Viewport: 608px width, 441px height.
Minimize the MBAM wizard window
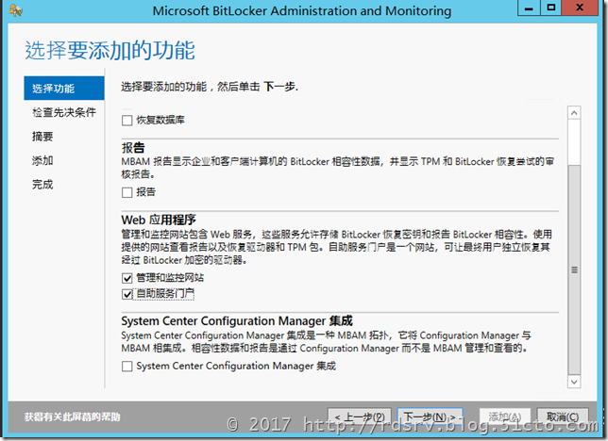(529, 8)
